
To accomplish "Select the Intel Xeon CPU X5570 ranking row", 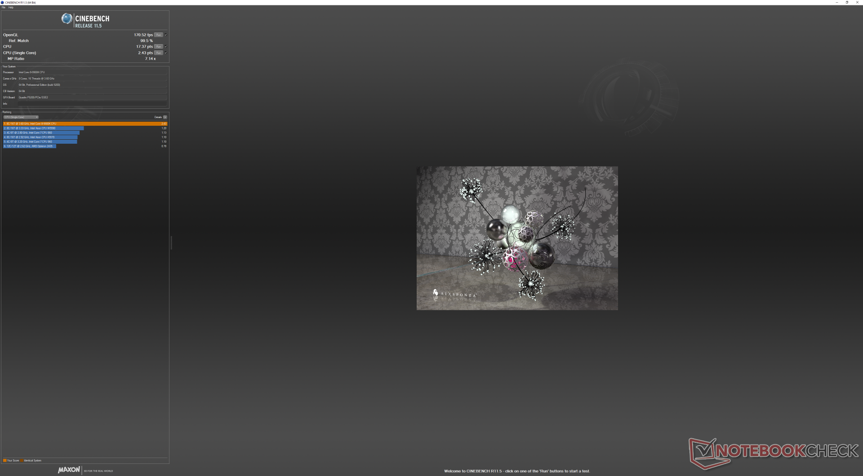I will [x=85, y=137].
